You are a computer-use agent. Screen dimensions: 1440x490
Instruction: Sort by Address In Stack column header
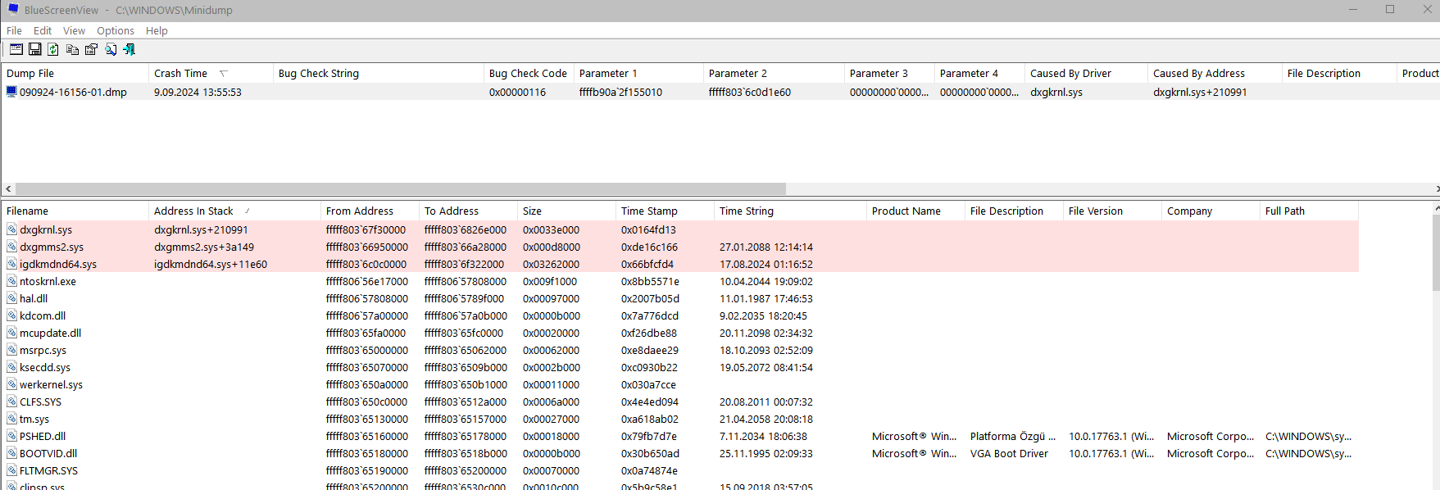click(194, 211)
